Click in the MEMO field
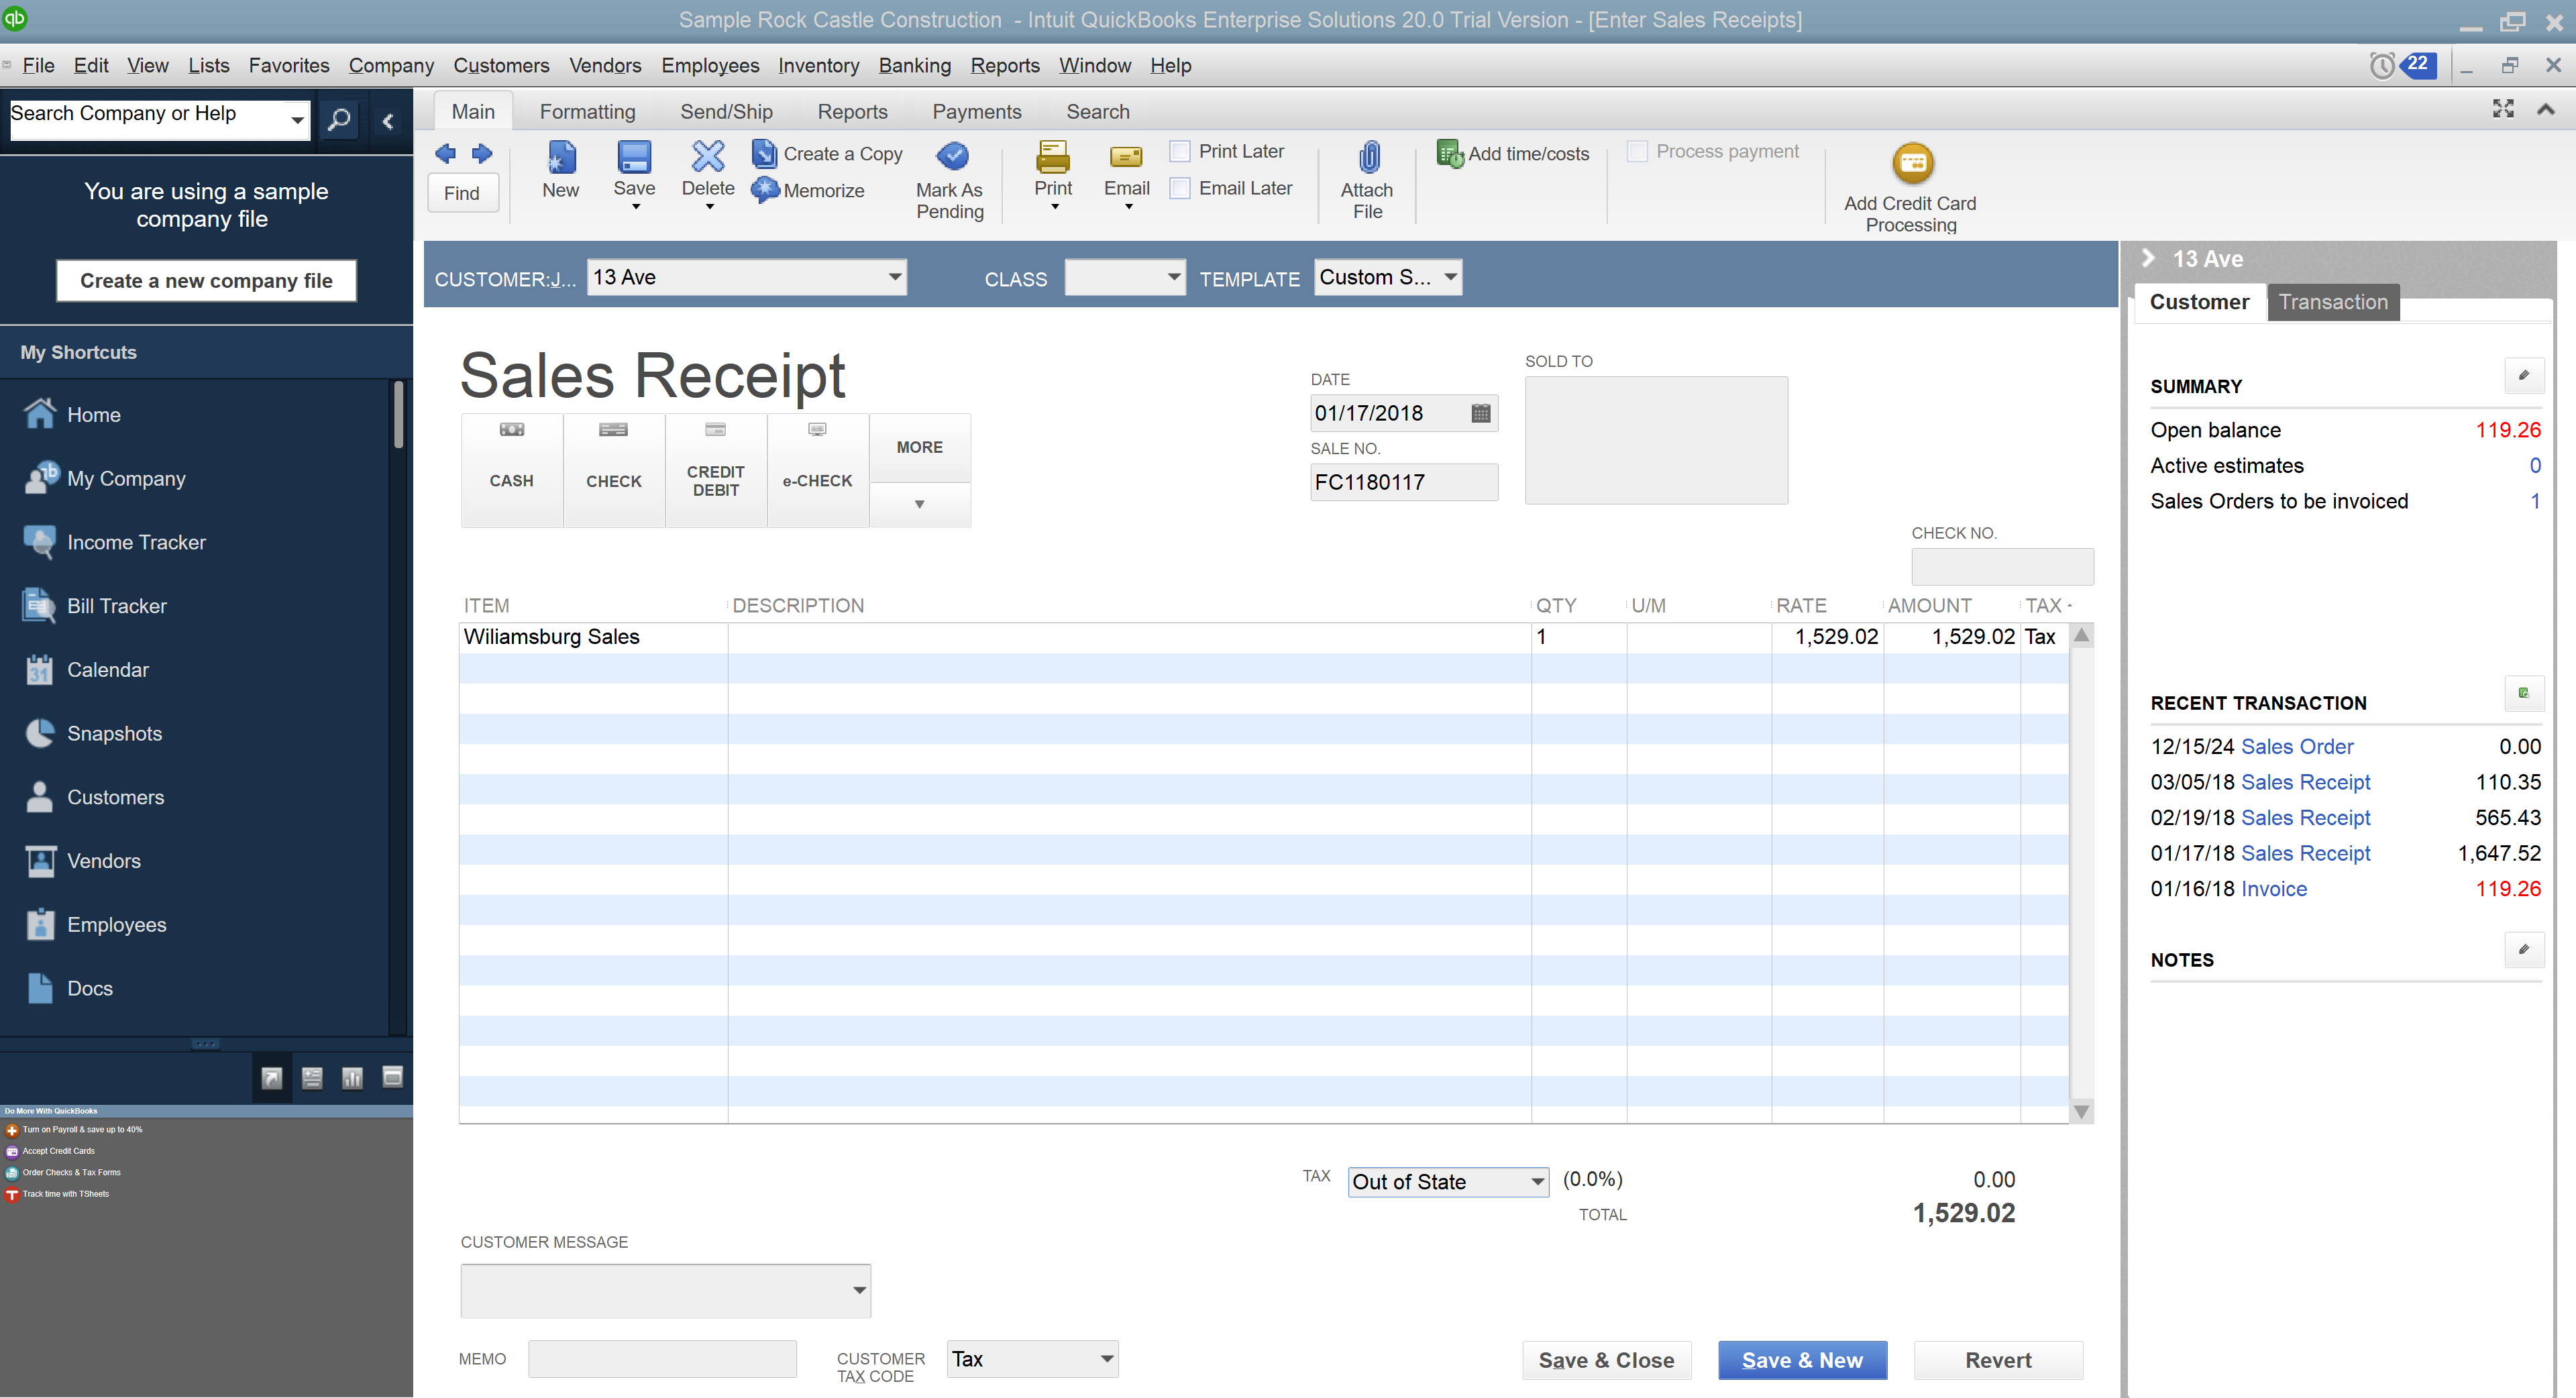The image size is (2576, 1398). [x=662, y=1359]
